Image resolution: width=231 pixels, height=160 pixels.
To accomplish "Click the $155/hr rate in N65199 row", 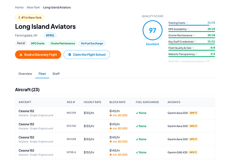I will [x=89, y=113].
